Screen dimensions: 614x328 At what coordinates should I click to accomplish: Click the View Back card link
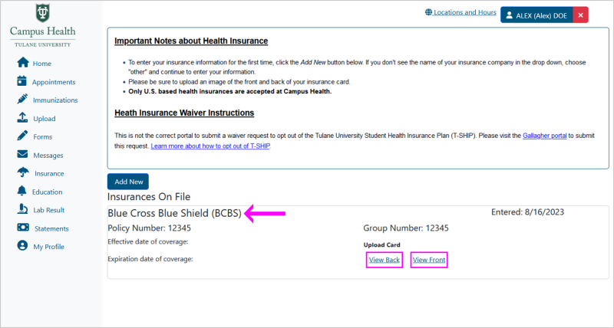pyautogui.click(x=385, y=260)
